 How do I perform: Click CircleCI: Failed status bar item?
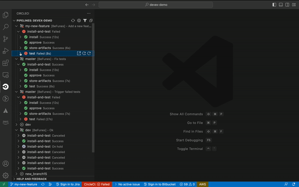point(97,184)
